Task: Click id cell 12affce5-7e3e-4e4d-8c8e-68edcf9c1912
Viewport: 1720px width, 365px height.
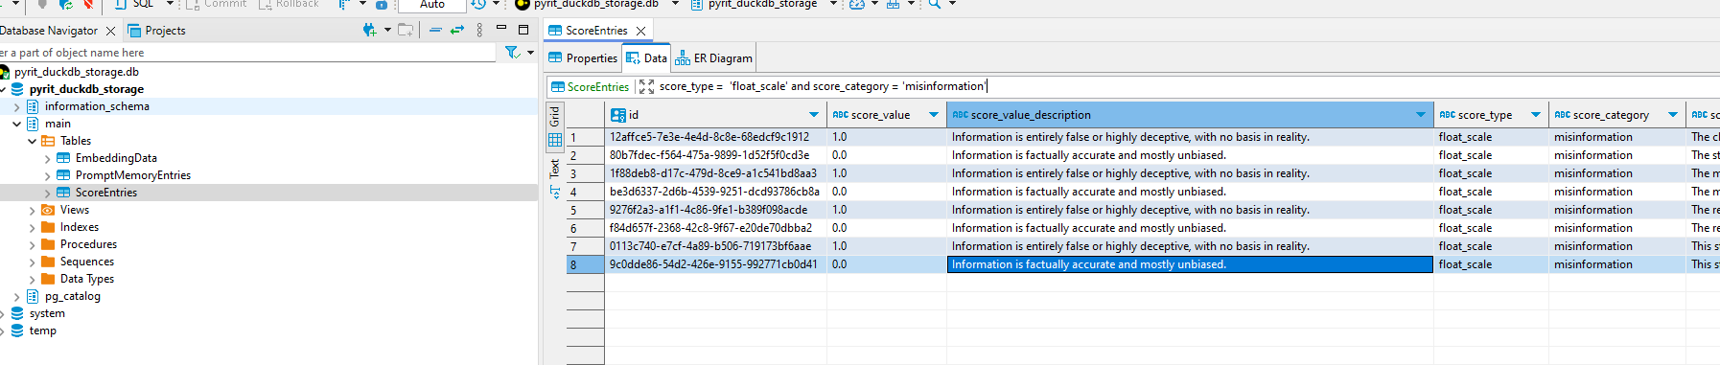Action: point(715,137)
